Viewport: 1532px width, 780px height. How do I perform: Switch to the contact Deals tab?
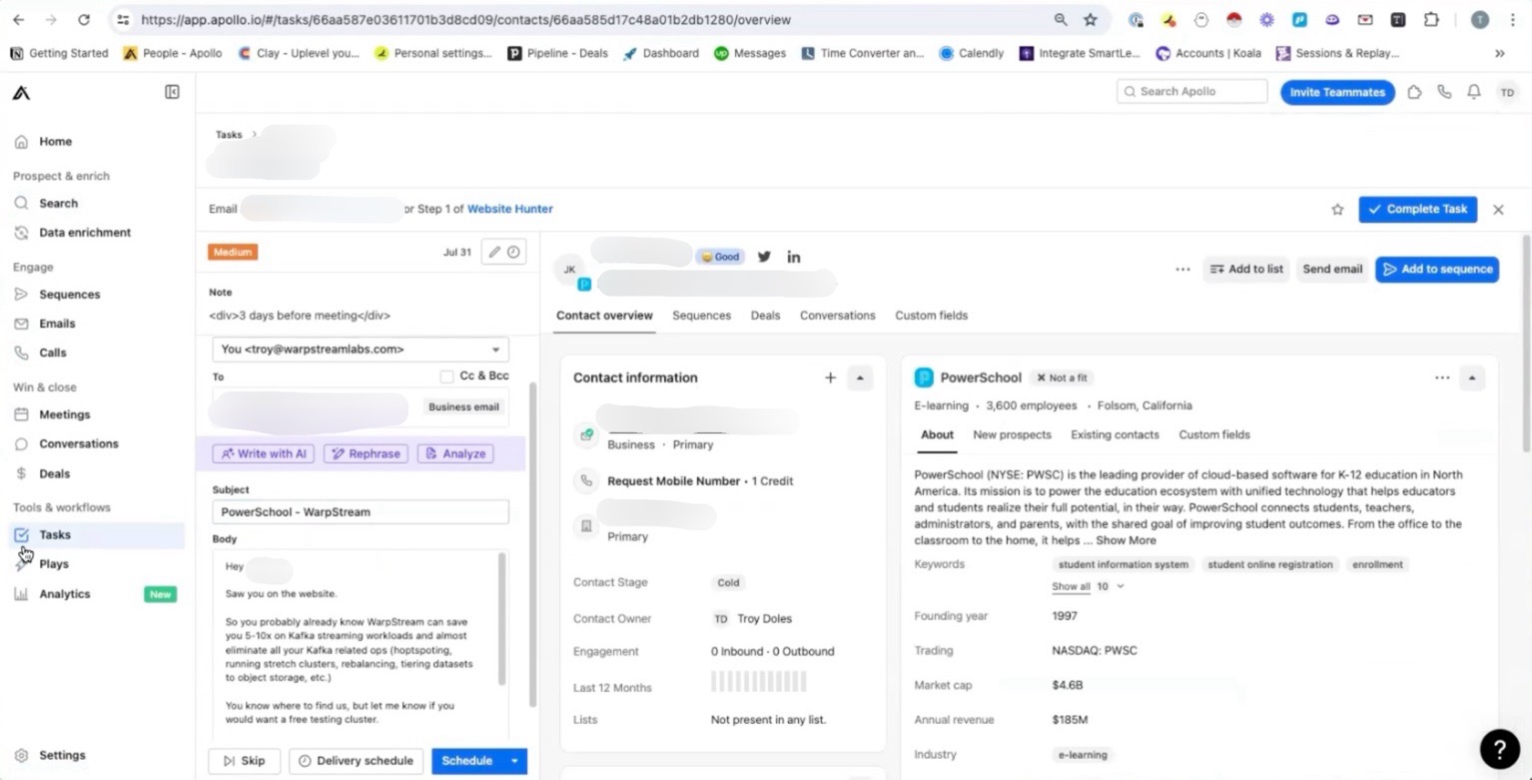(x=765, y=316)
